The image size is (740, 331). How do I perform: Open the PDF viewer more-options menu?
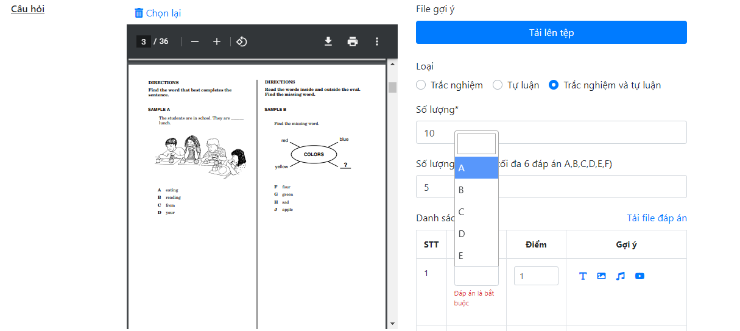[x=377, y=41]
